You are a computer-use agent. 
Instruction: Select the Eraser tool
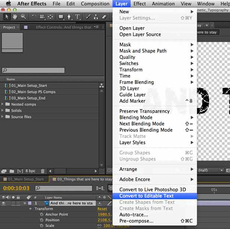tap(104, 17)
